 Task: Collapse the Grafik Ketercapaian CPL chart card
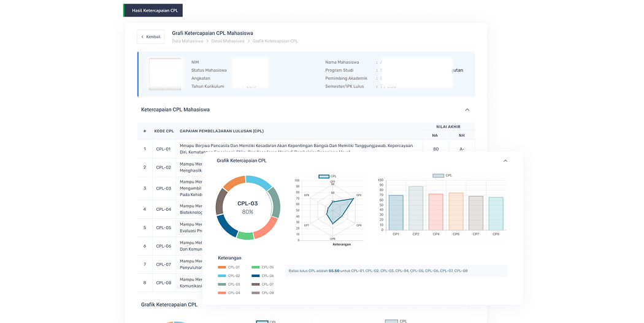tap(505, 161)
